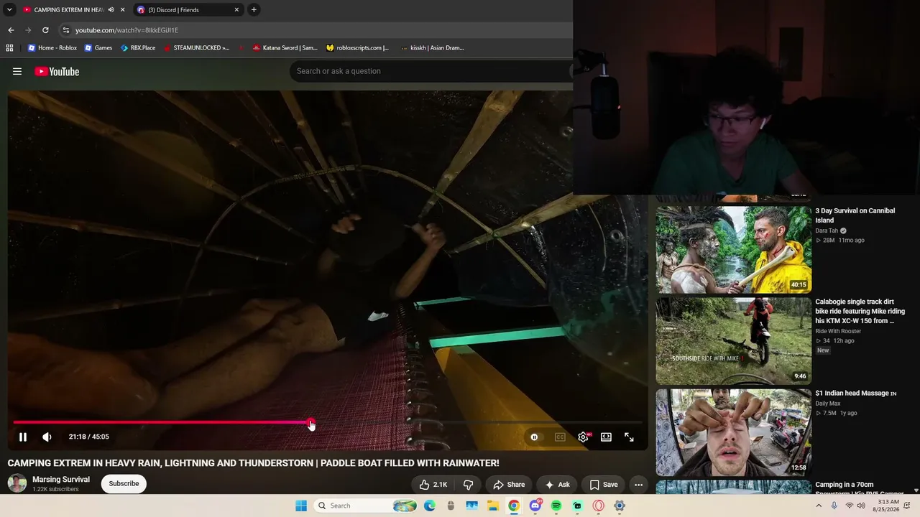The height and width of the screenshot is (517, 920).
Task: Open a new browser tab
Action: 254,10
